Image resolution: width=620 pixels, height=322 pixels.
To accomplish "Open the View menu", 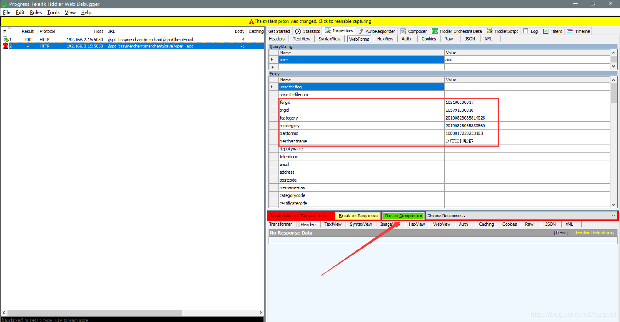I will click(x=70, y=12).
